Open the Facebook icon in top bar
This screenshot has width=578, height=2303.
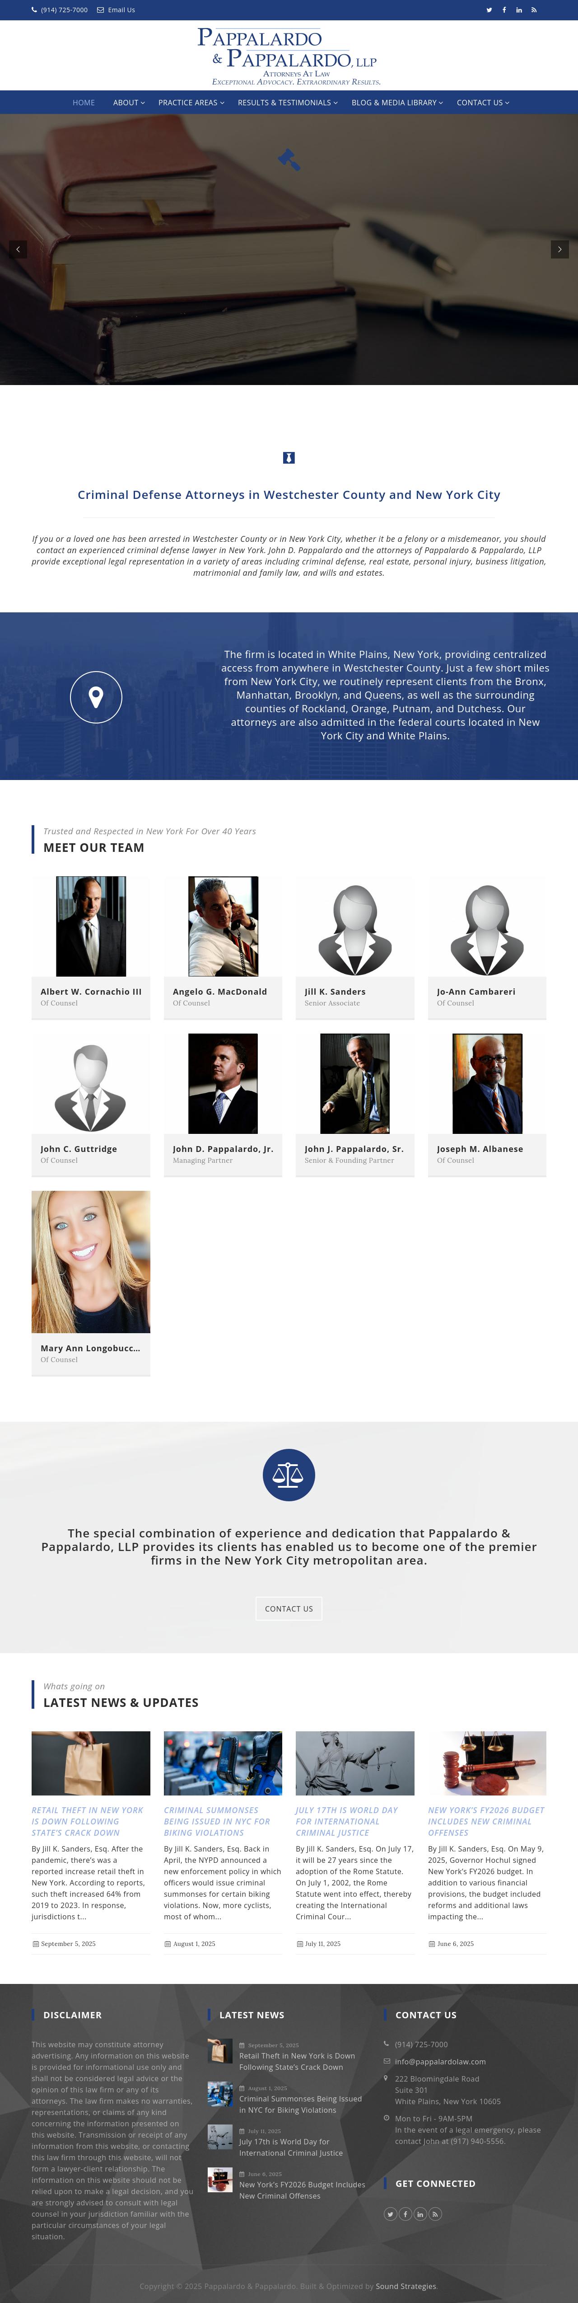[504, 10]
